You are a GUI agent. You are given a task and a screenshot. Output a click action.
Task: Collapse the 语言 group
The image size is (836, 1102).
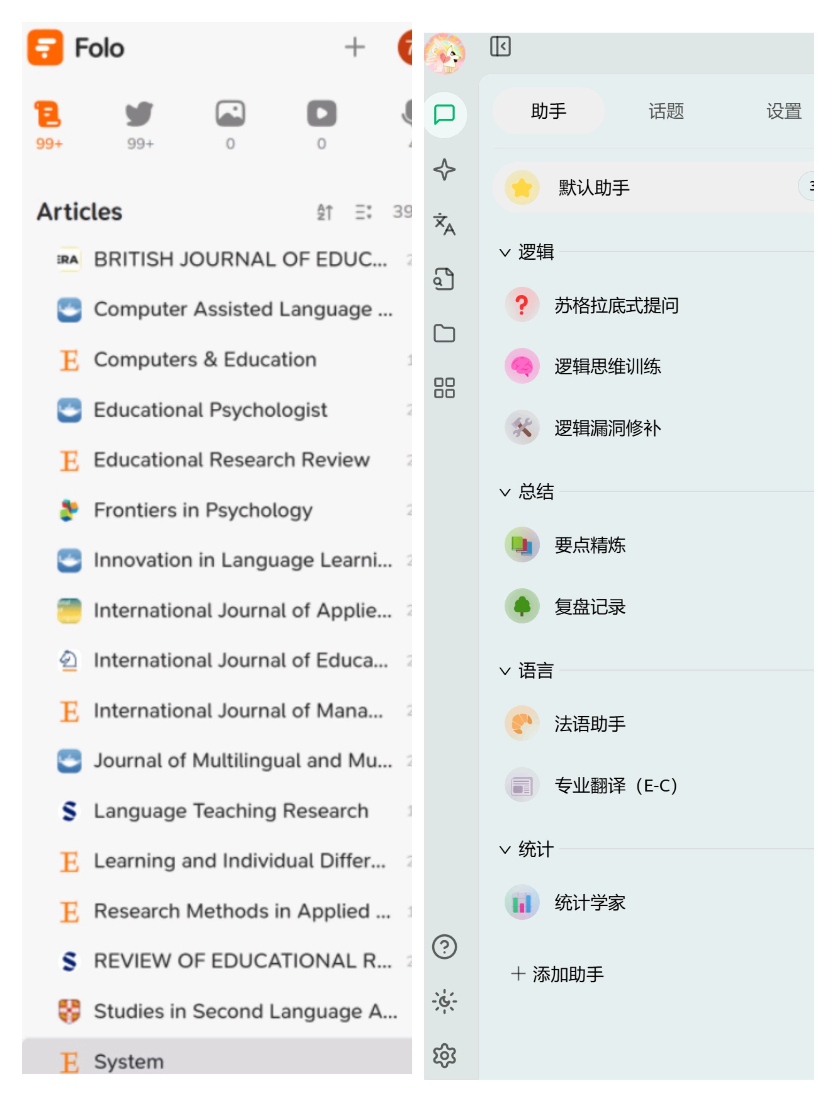[505, 671]
